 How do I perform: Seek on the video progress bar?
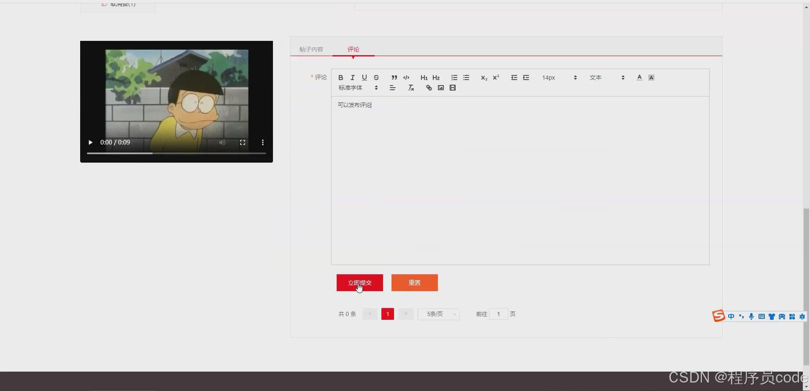176,153
